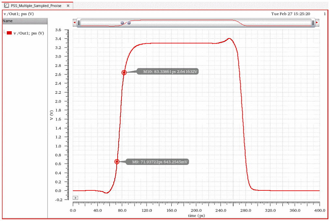Click the right grip handle of the overview slider
Viewport: 330px width, 221px height.
point(313,22)
